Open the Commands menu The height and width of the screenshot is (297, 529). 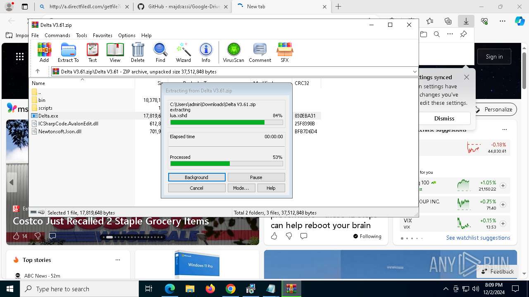pos(57,35)
